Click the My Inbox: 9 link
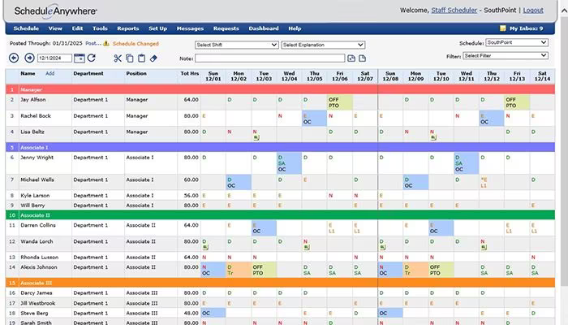Viewport: 568px width, 325px height. [526, 28]
